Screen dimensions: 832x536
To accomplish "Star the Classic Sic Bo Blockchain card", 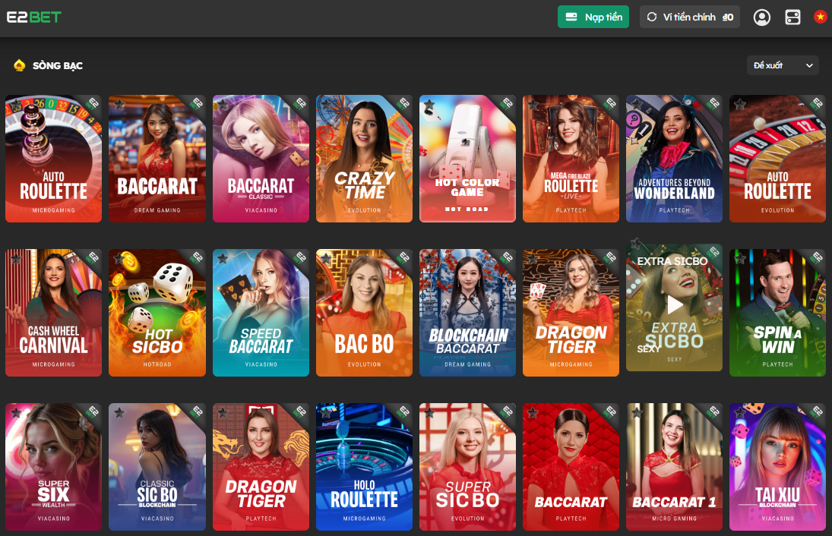I will point(119,413).
